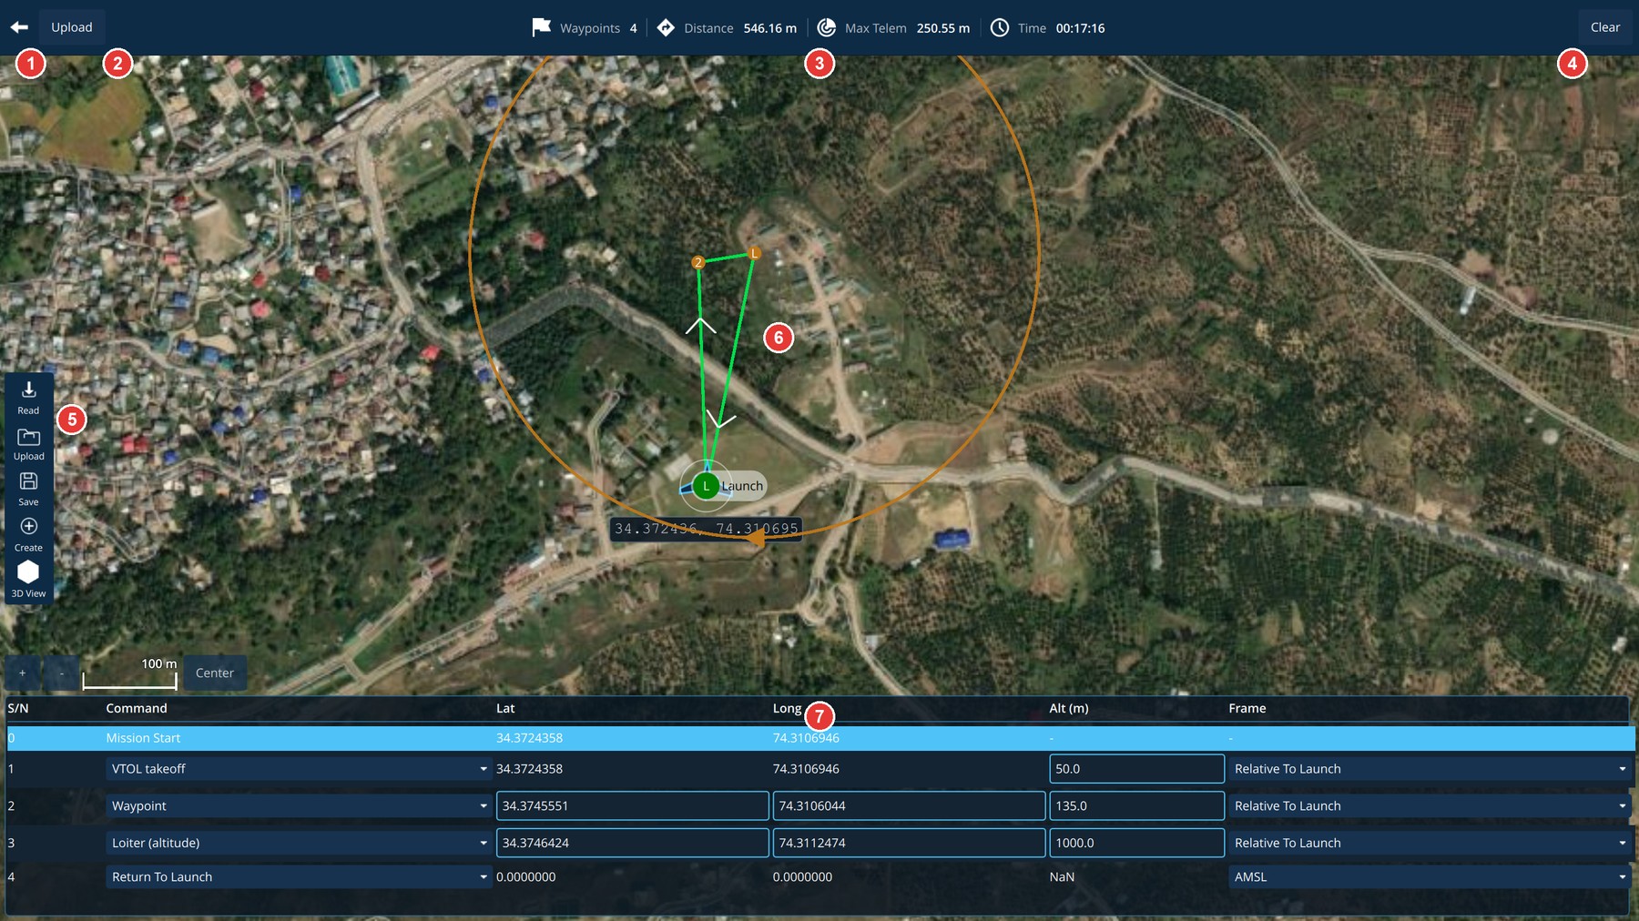The width and height of the screenshot is (1639, 921).
Task: Go back using the left arrow icon
Action: pos(19,27)
